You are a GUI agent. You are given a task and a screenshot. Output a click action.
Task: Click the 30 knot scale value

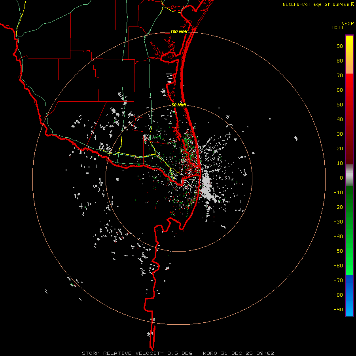pyautogui.click(x=340, y=134)
